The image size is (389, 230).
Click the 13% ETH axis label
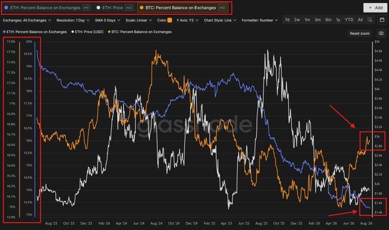[29, 215]
